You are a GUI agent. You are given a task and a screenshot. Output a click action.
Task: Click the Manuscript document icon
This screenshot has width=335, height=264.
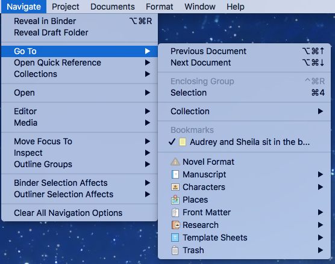point(175,174)
